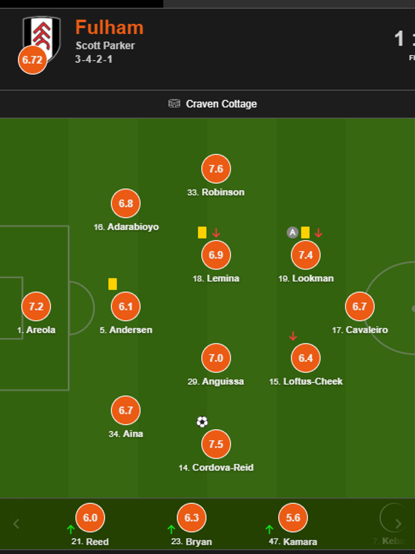Click the Craven Cottage stadium name
This screenshot has height=554, width=415.
click(x=221, y=104)
